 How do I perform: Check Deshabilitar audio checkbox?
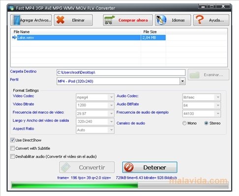click(12, 156)
